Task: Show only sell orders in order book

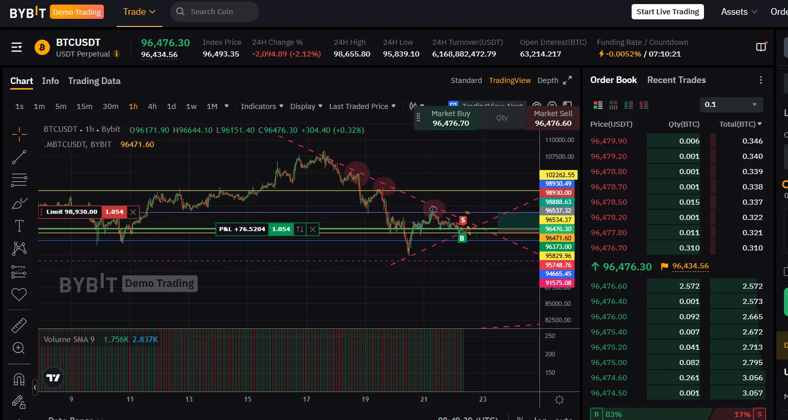Action: [x=644, y=105]
